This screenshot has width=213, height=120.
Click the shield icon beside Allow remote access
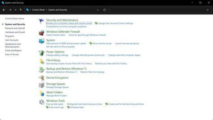pyautogui.click(x=91, y=43)
